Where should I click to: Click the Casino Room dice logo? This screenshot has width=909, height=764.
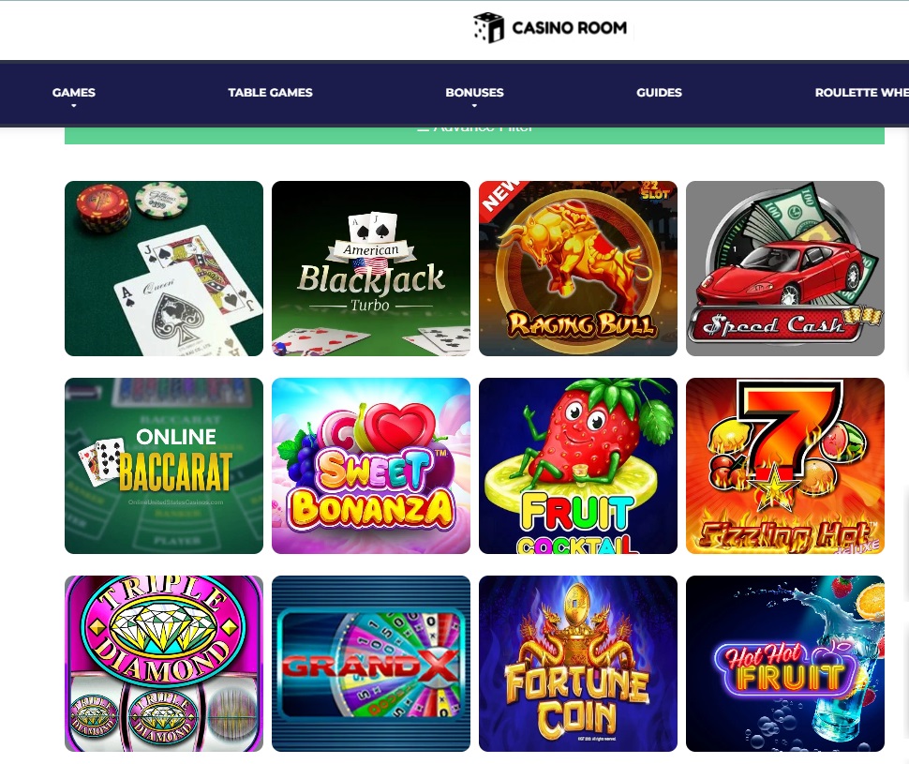488,27
